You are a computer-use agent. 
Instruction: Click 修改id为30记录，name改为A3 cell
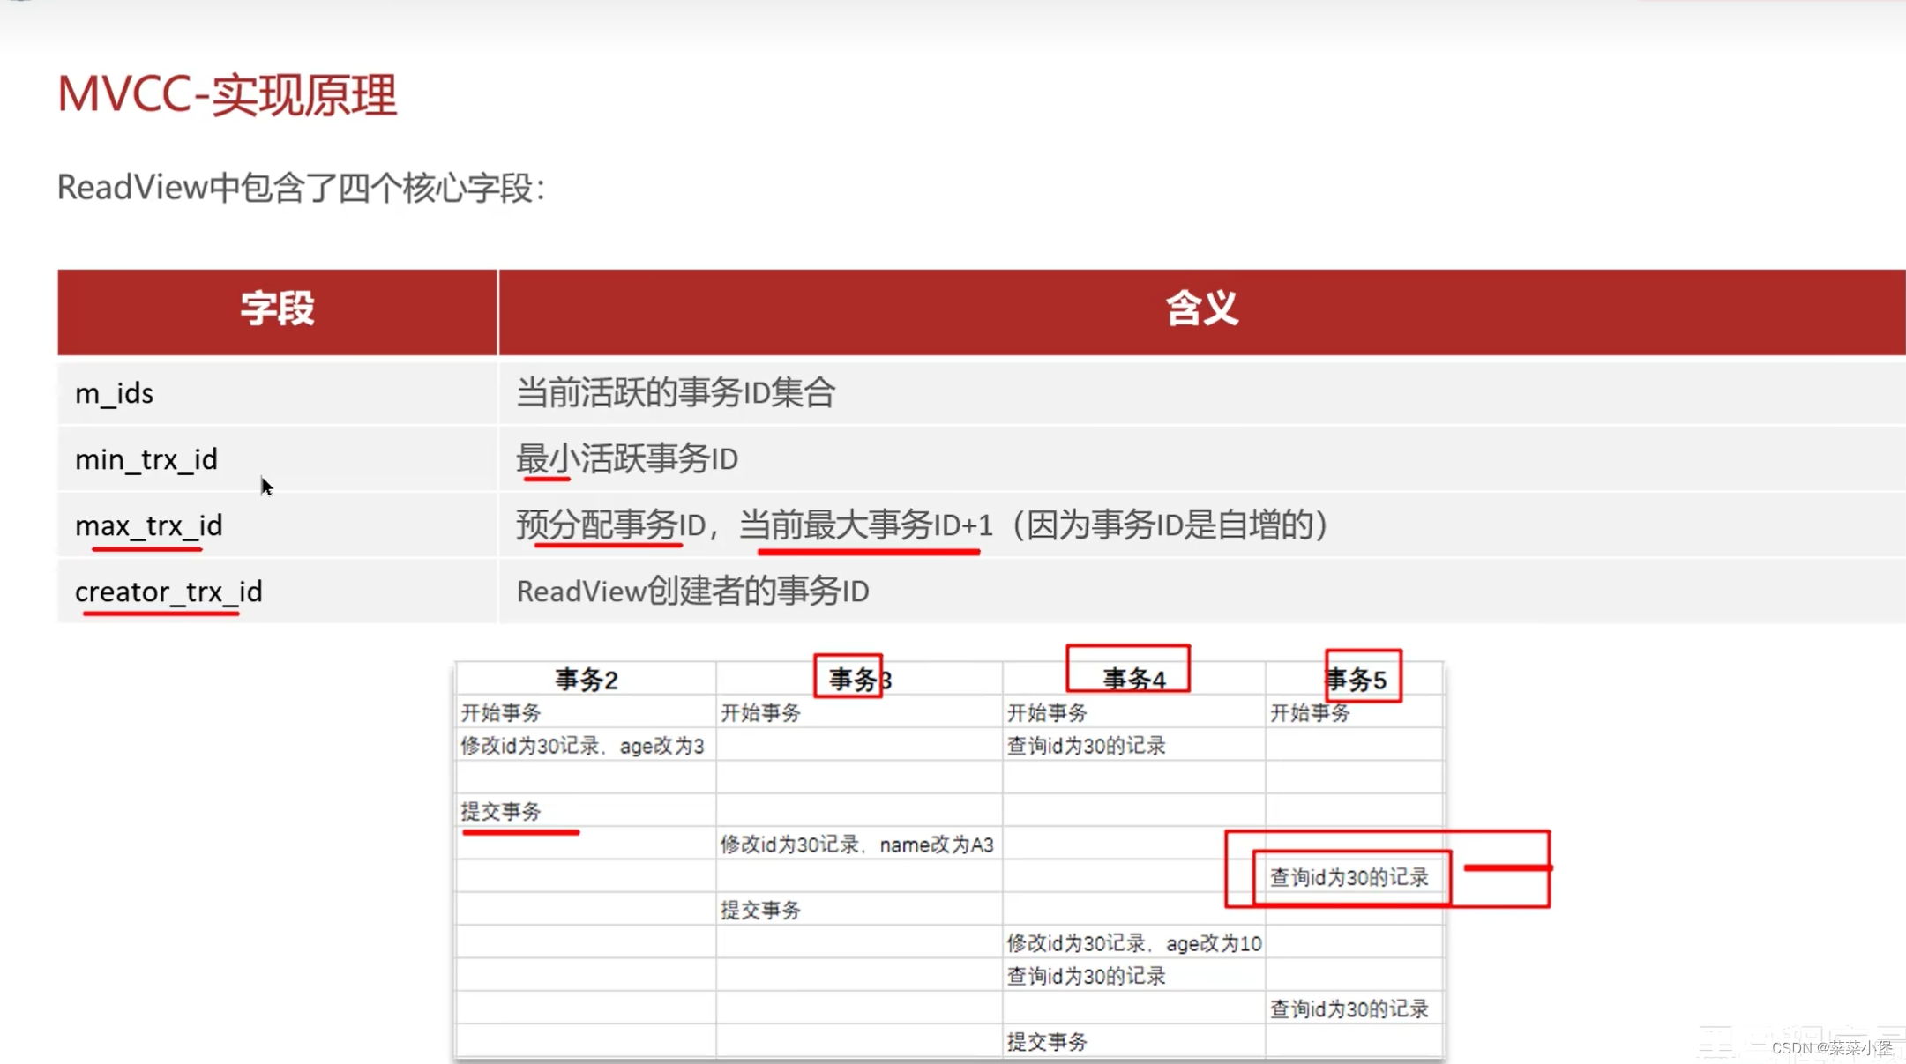(x=857, y=845)
